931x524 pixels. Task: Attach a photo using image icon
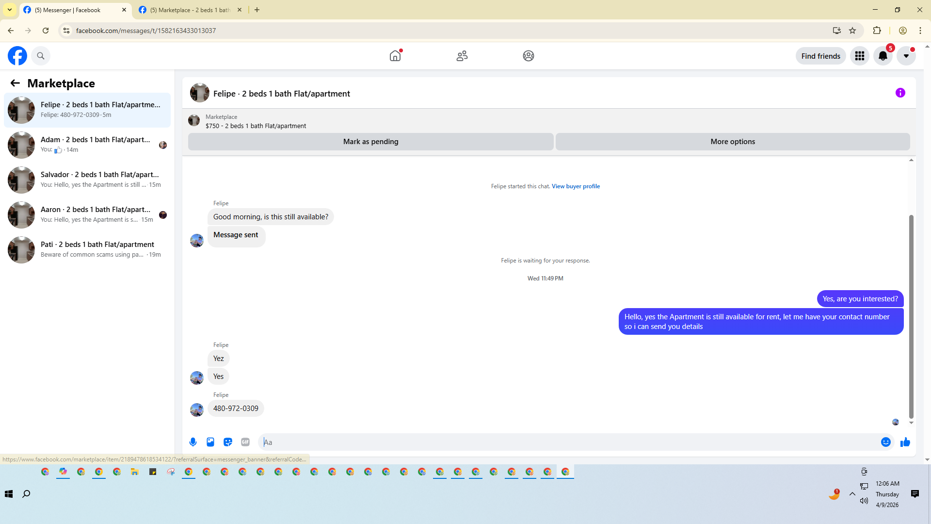pos(210,442)
